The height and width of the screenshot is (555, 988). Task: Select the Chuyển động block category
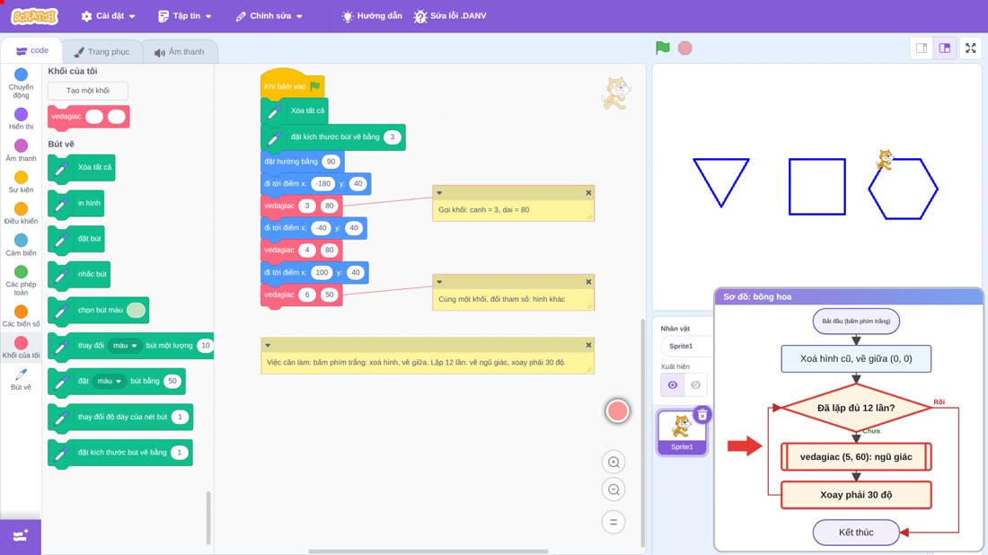(x=21, y=84)
